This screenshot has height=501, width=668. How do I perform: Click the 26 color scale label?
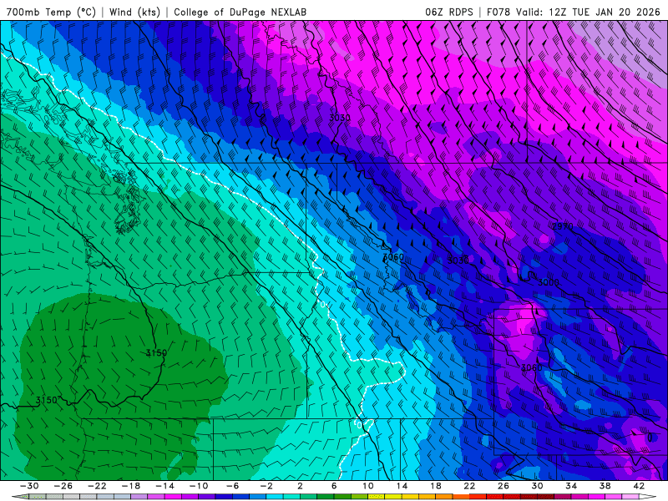coord(504,486)
